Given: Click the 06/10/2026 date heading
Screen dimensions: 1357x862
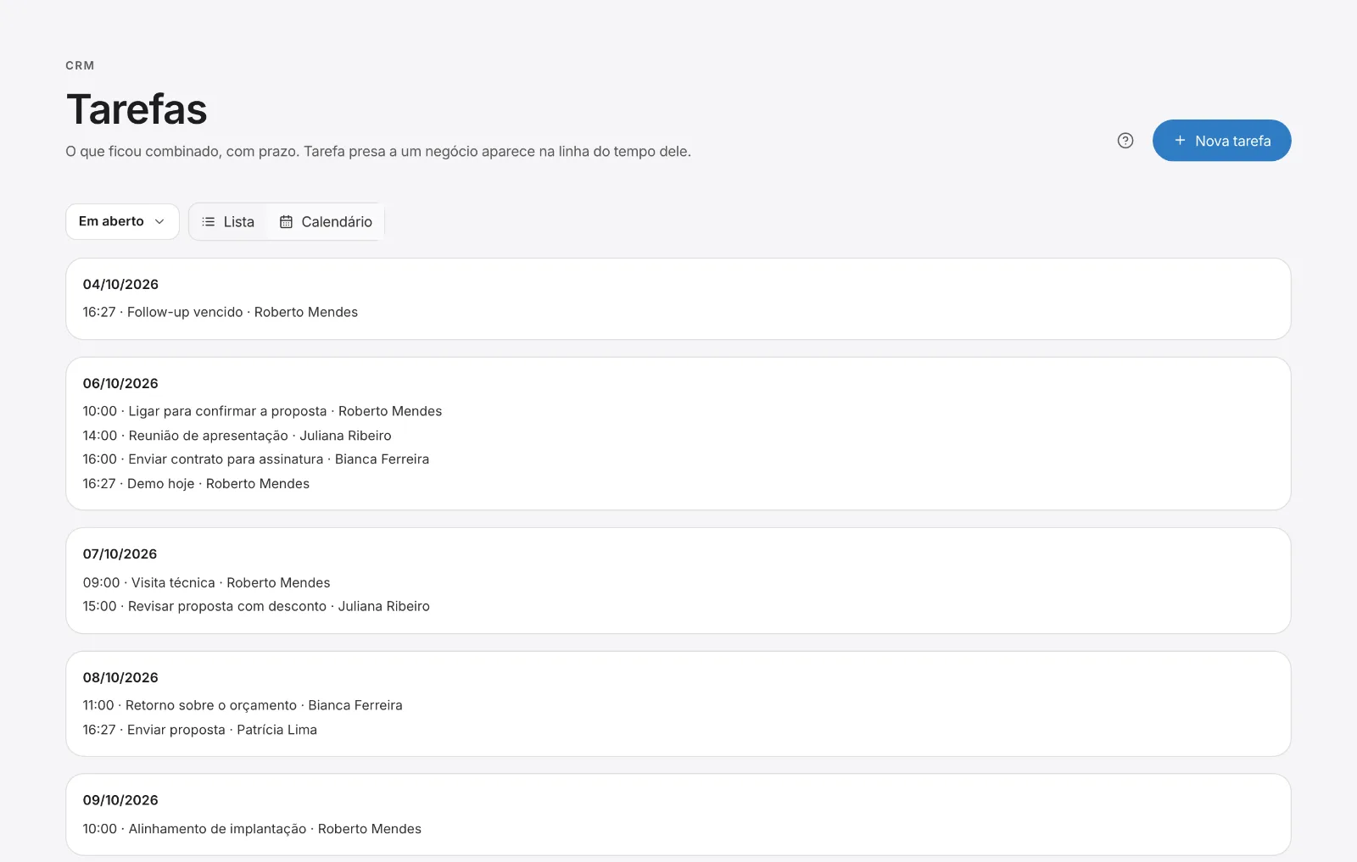Looking at the screenshot, I should click(x=120, y=384).
